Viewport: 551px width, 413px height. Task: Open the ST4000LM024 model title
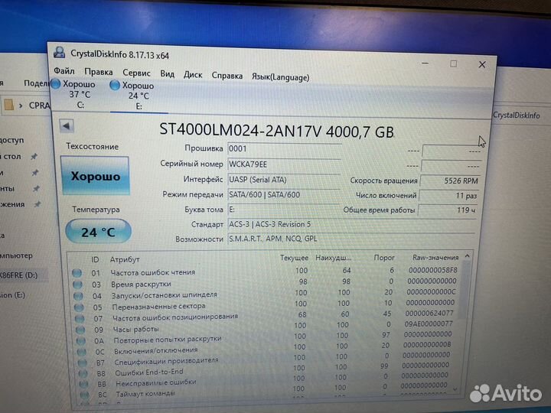click(276, 131)
